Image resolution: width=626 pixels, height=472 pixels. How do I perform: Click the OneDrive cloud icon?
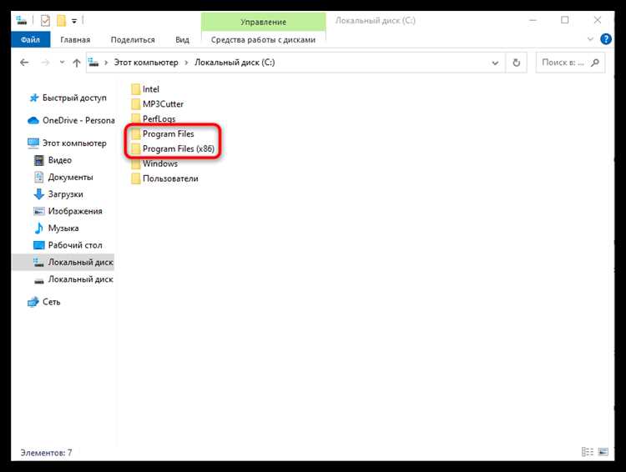pyautogui.click(x=33, y=120)
